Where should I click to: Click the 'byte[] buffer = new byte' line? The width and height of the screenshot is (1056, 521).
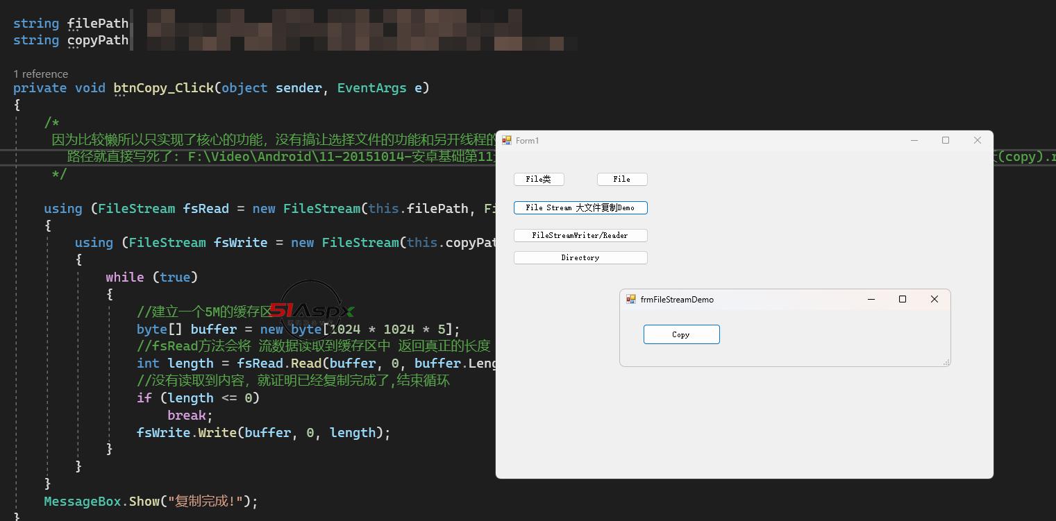pyautogui.click(x=299, y=329)
